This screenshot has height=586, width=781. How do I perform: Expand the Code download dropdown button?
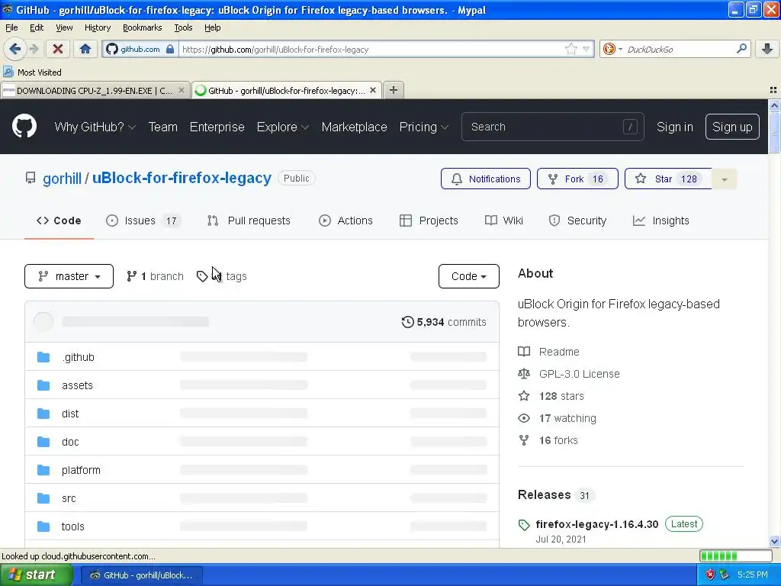[469, 276]
